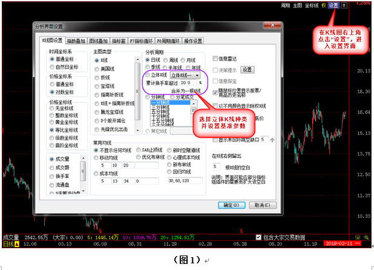Click the yellow 权 adjust-rights icon
374x270 pixels.
point(323,5)
